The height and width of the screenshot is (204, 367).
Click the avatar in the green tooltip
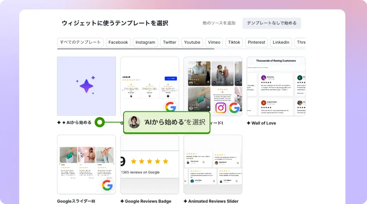click(x=134, y=122)
